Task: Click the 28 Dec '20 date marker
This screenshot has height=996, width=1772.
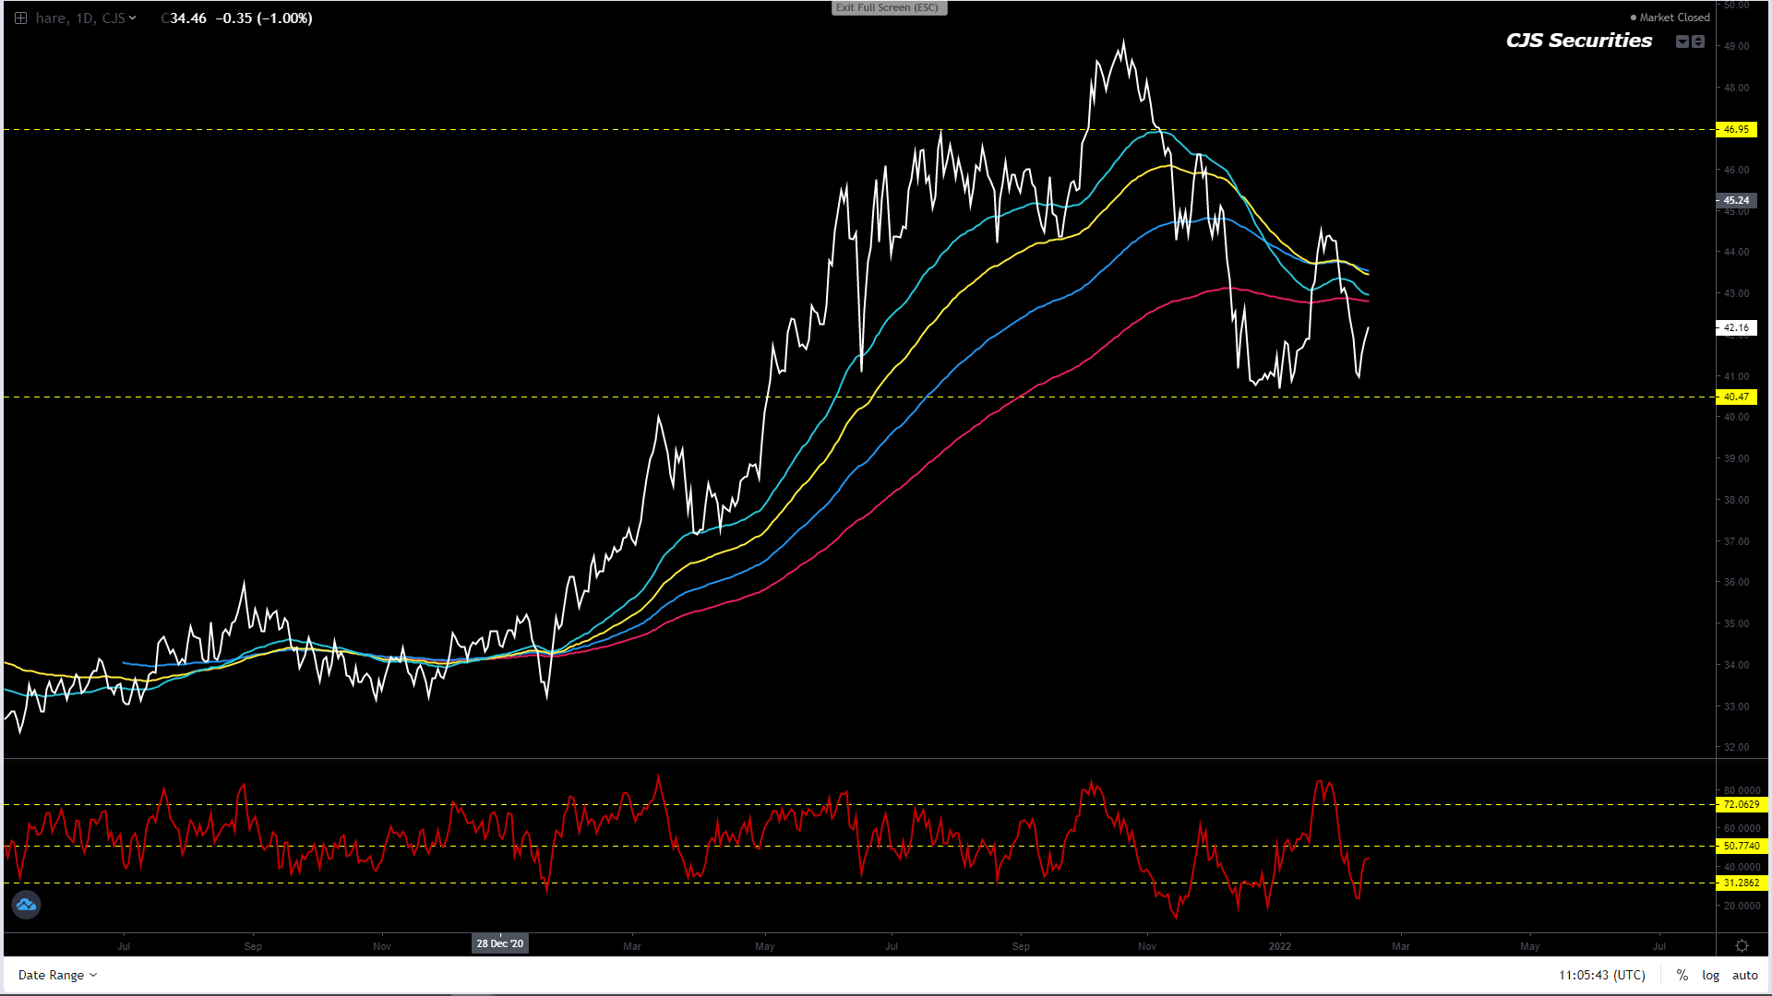Action: click(499, 943)
